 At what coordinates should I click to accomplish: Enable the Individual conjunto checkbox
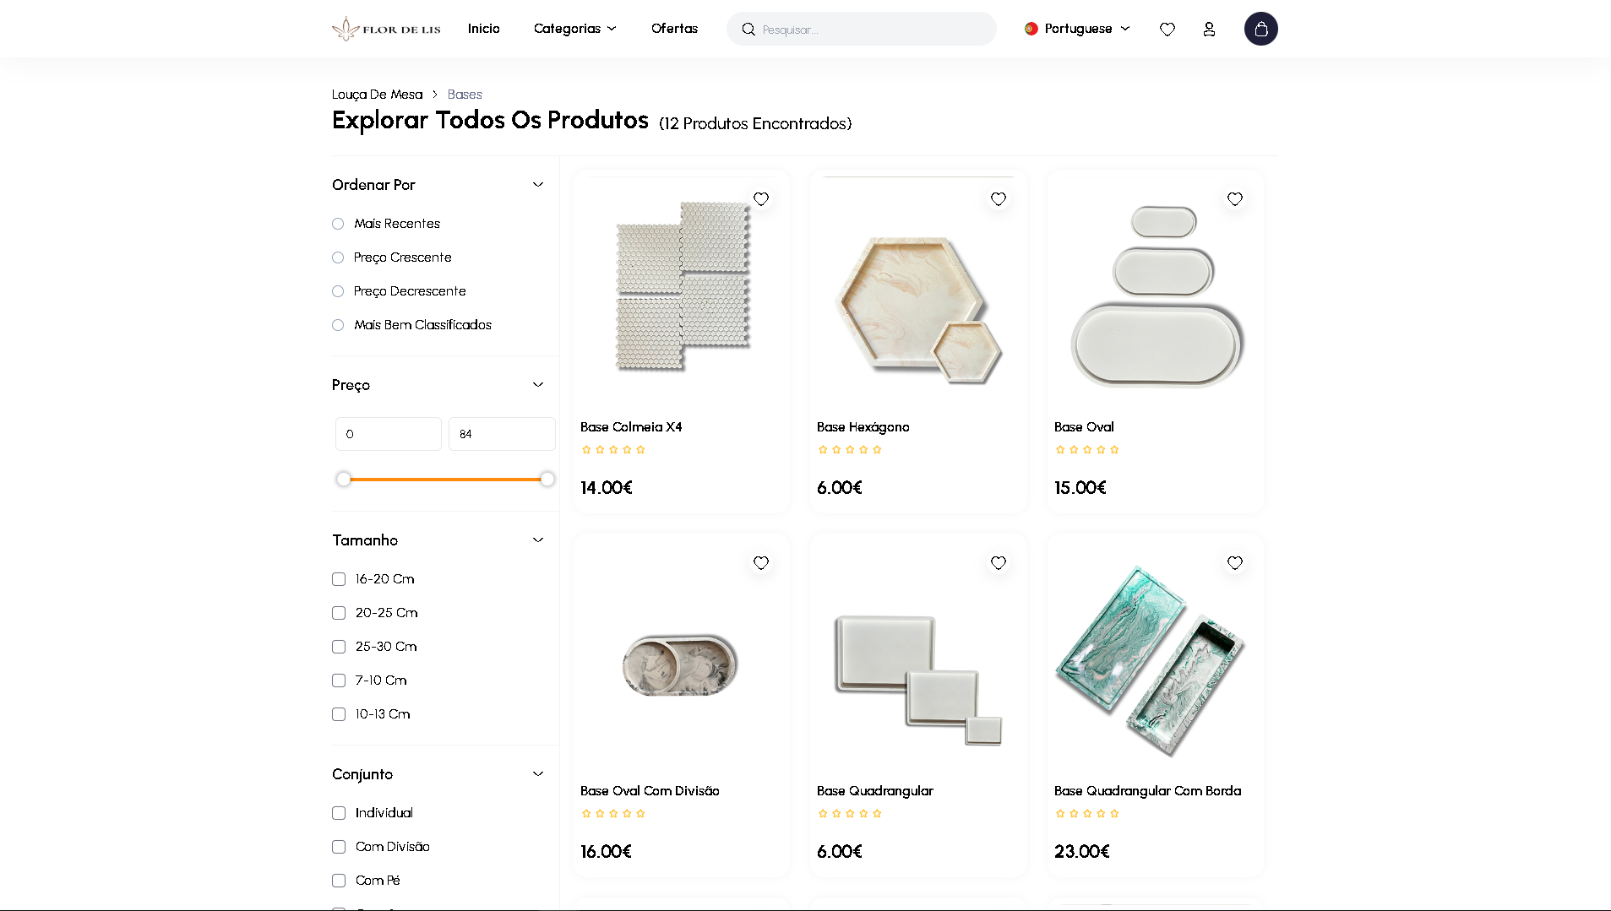[339, 813]
